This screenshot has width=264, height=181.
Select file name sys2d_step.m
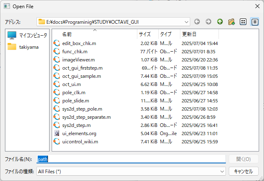76,125
